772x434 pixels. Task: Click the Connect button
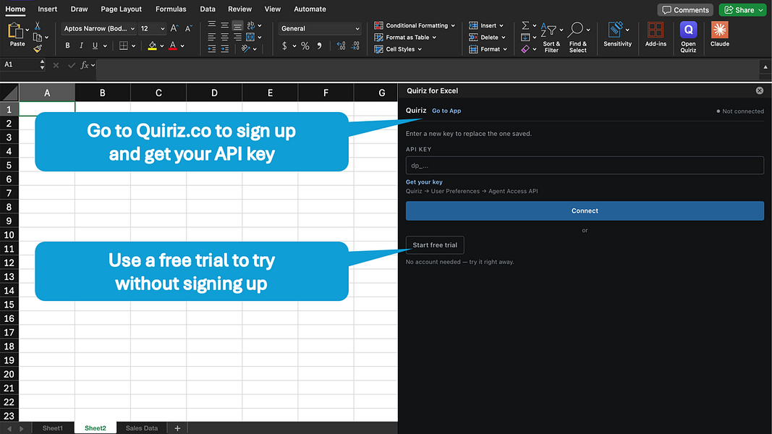pos(585,210)
